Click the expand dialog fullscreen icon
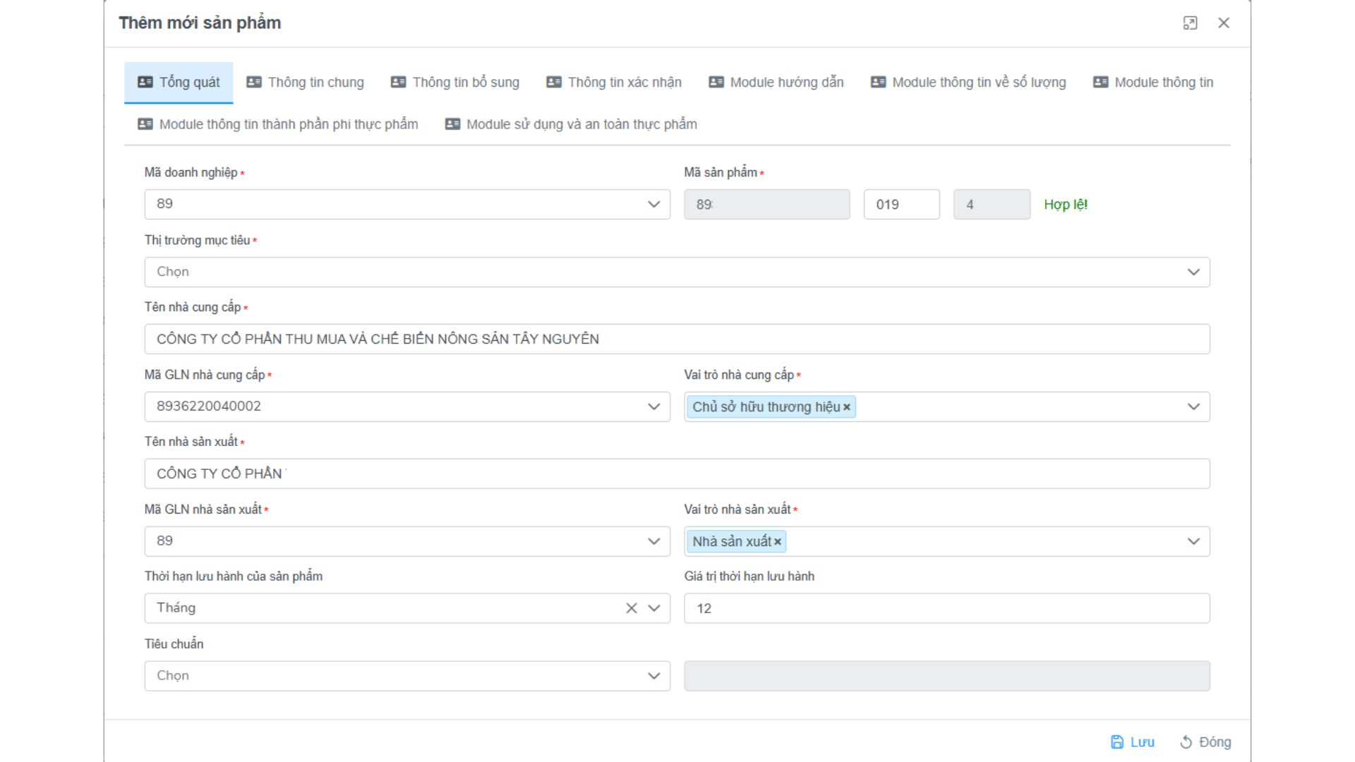This screenshot has height=762, width=1355. tap(1190, 23)
